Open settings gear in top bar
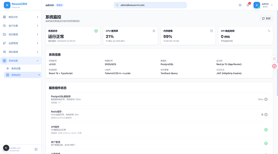Screen dimensions: 278x154 (x=240, y=5)
